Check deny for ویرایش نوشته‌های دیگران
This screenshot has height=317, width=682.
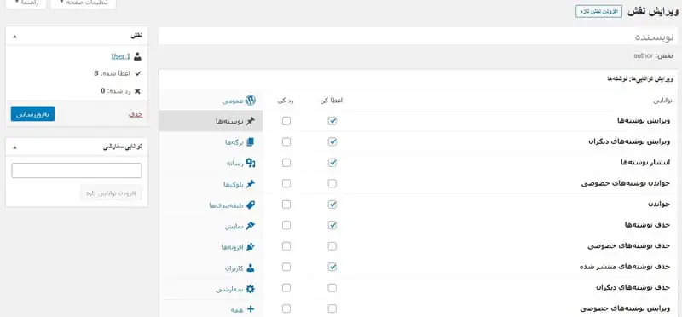pos(286,141)
